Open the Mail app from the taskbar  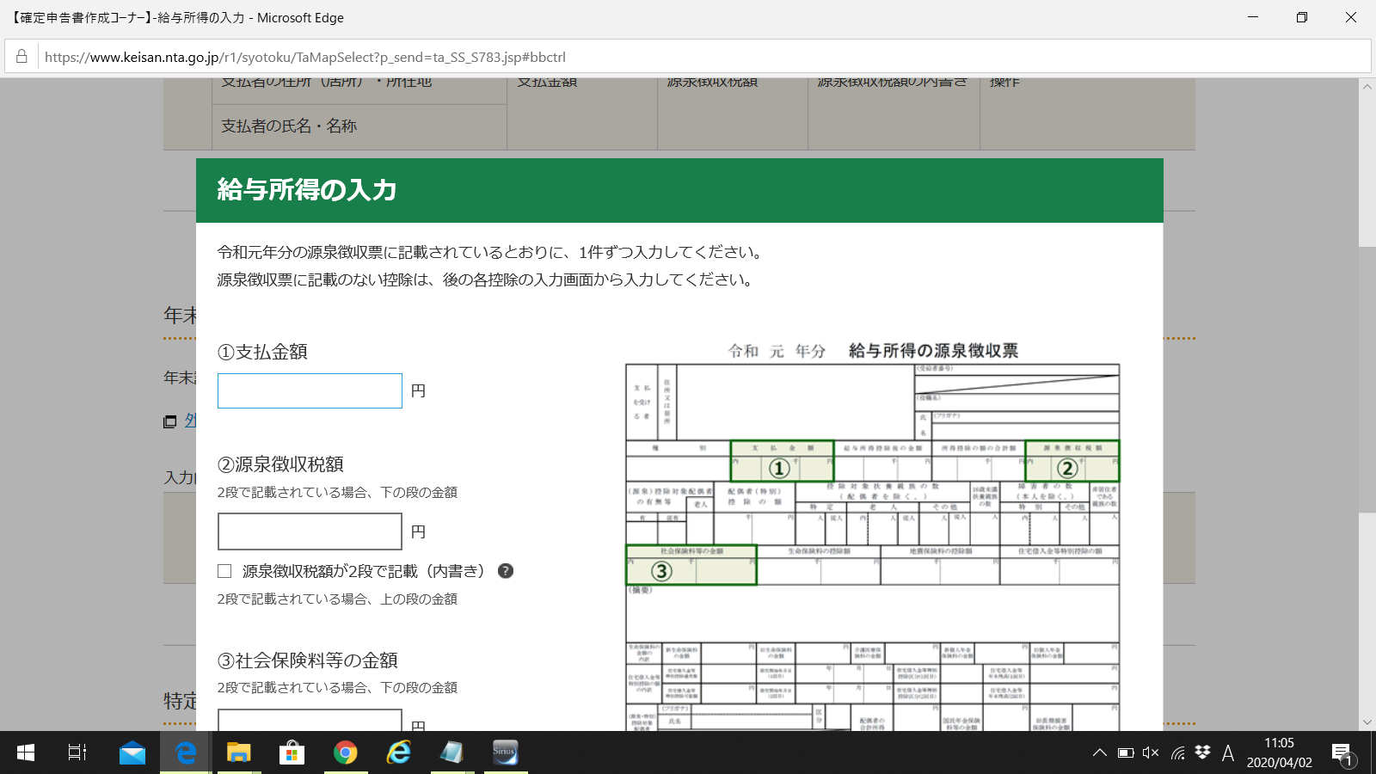(x=132, y=753)
